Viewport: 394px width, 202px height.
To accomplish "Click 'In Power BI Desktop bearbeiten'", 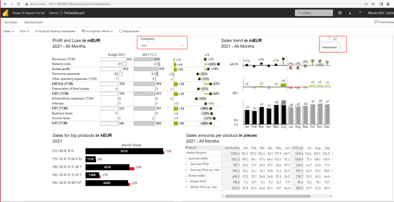I will click(x=55, y=31).
